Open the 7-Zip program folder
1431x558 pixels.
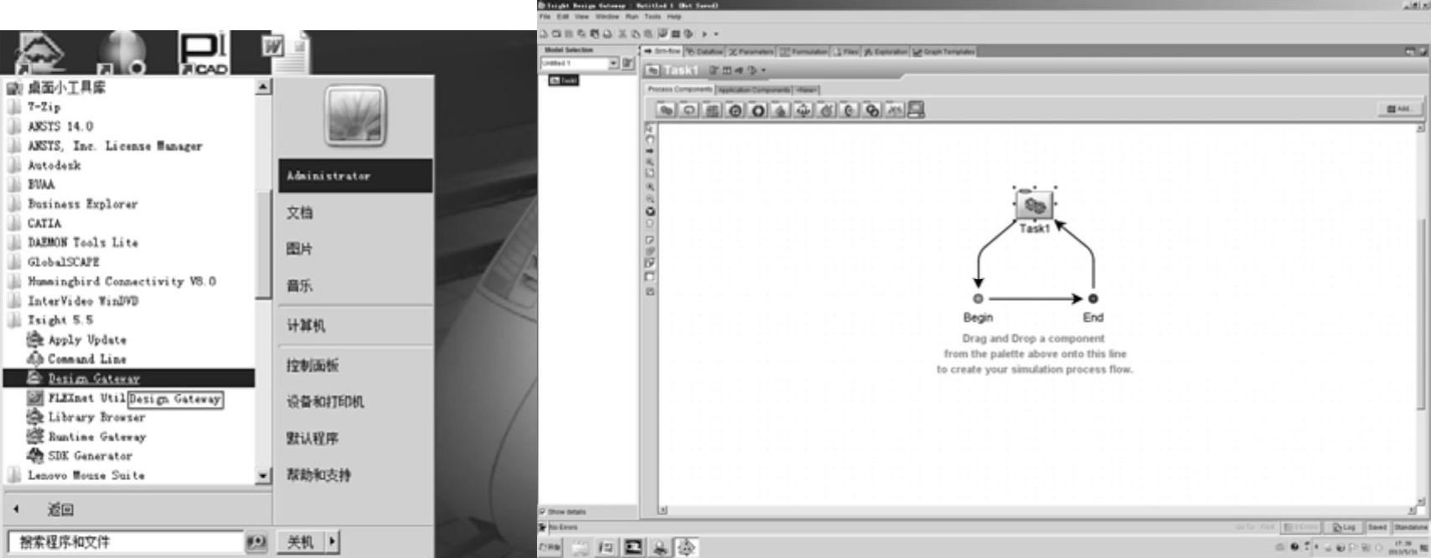point(44,107)
